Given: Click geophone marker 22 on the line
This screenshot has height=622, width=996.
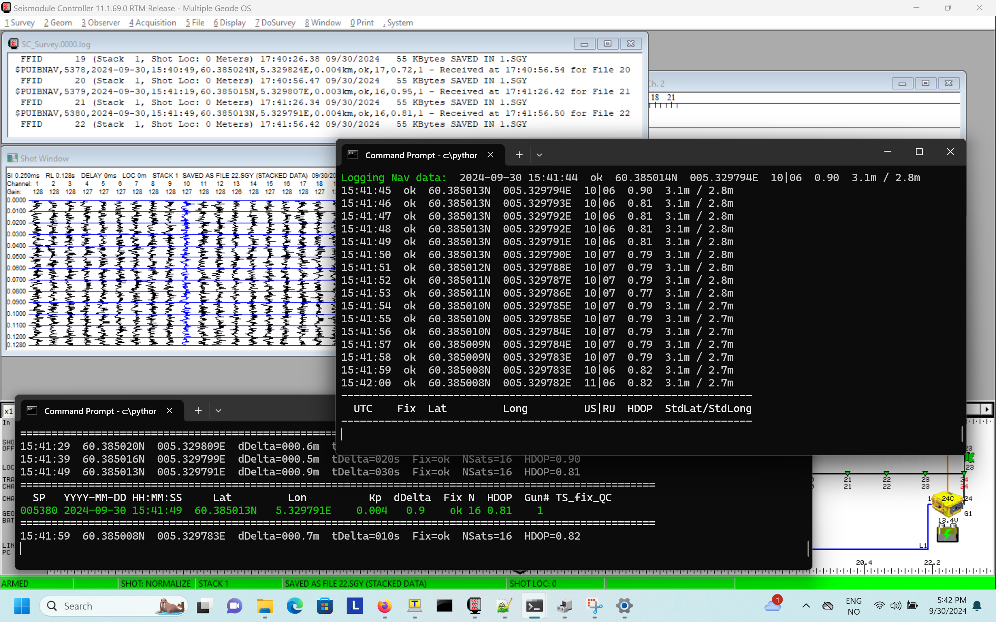Looking at the screenshot, I should click(x=886, y=474).
